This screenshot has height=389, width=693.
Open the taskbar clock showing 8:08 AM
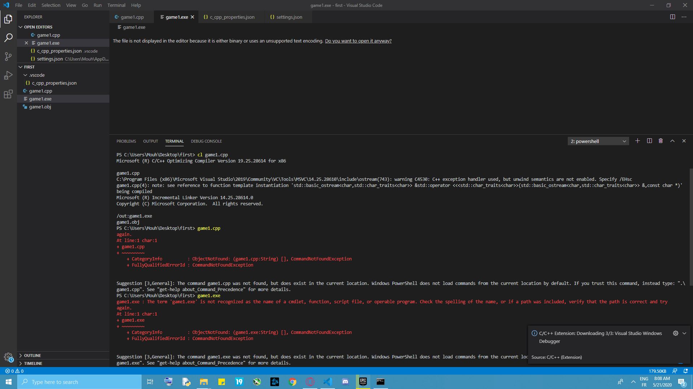click(x=662, y=382)
